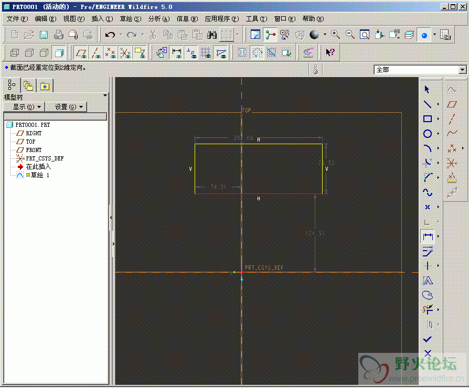Select the Circle sketch tool
This screenshot has width=469, height=388.
(428, 133)
